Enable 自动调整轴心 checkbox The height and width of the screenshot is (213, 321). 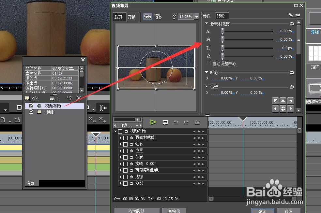click(209, 63)
